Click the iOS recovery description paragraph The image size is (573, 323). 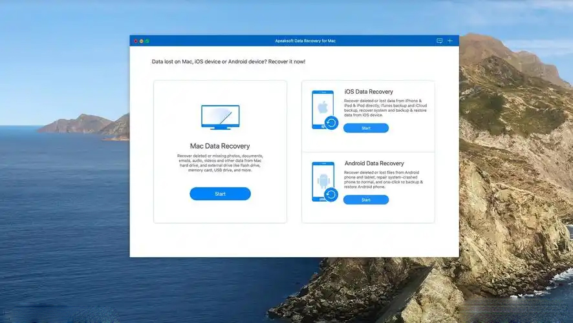(385, 108)
